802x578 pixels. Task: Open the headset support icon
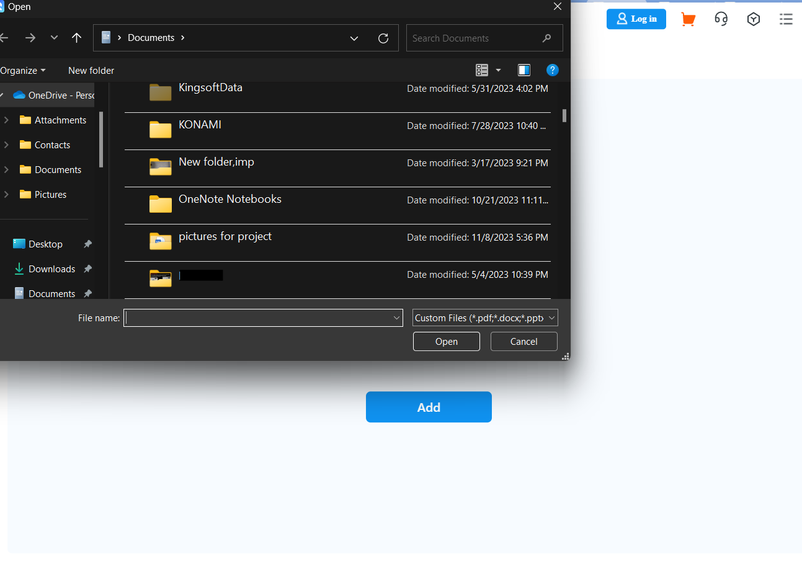click(x=721, y=19)
